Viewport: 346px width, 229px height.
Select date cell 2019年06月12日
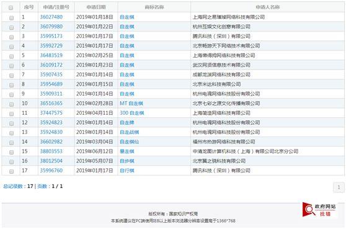95,151
